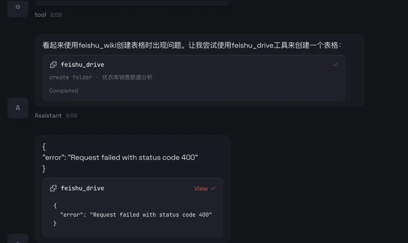Open the View link on the feishu_drive result

point(201,188)
